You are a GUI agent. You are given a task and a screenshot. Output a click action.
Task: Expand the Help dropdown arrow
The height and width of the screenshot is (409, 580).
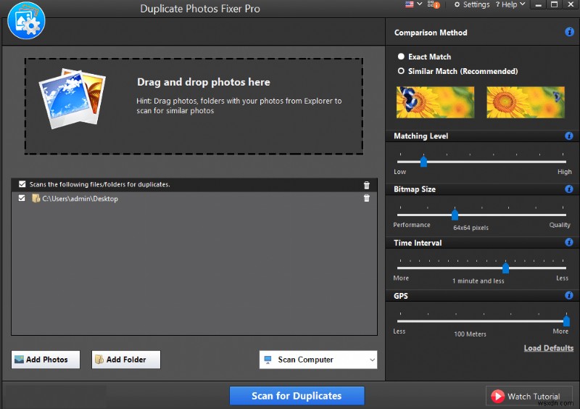[522, 4]
